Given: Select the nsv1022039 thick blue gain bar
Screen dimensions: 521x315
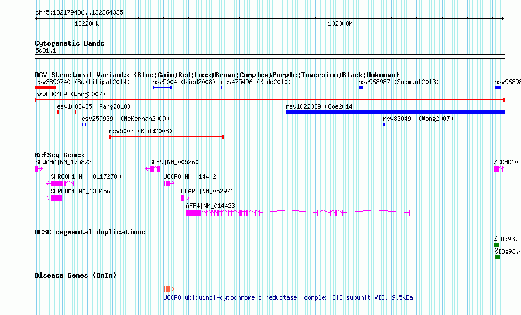Looking at the screenshot, I should click(x=395, y=112).
